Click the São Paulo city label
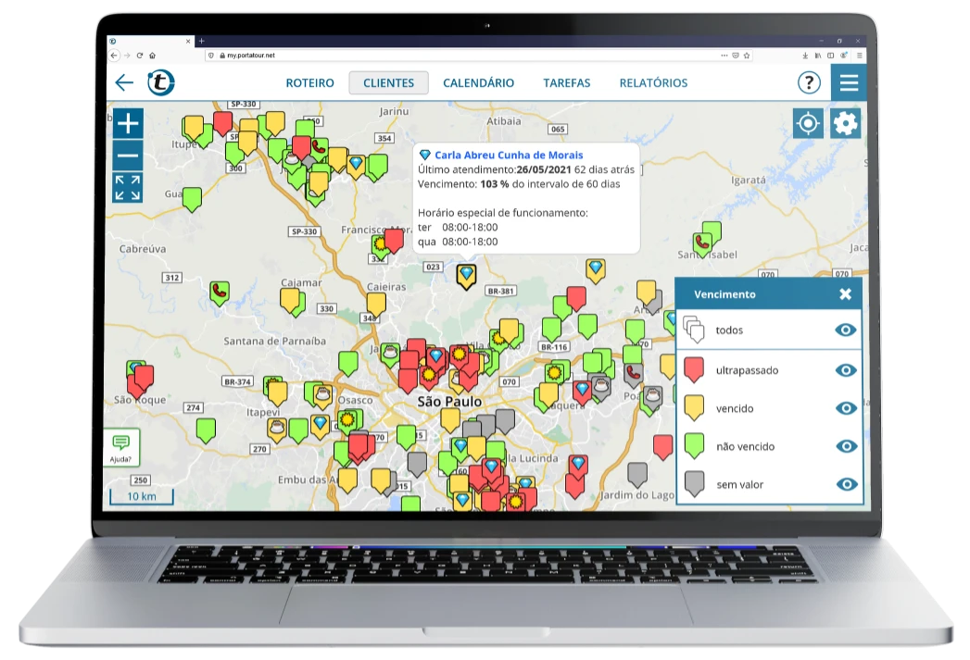 (x=449, y=402)
